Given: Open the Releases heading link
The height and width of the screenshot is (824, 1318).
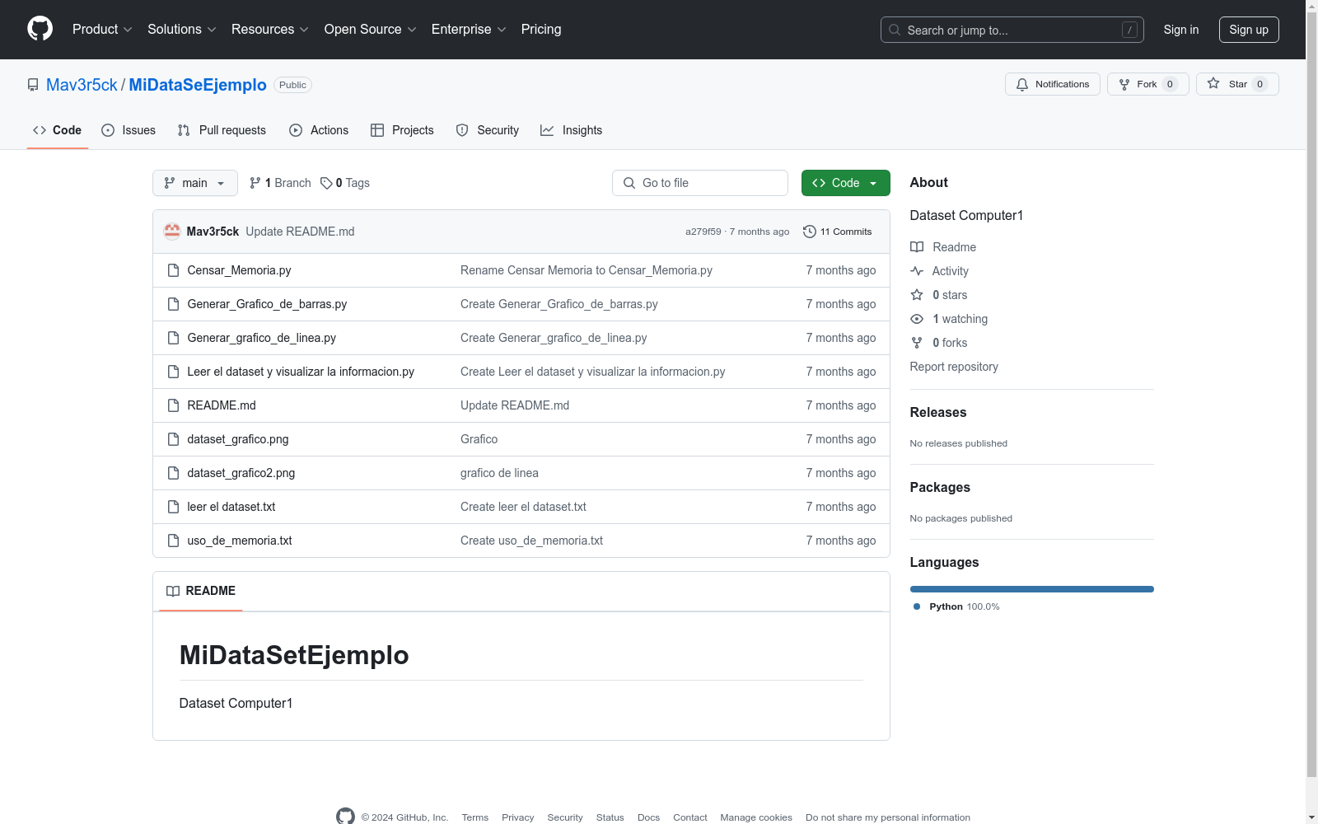Looking at the screenshot, I should click(x=938, y=413).
